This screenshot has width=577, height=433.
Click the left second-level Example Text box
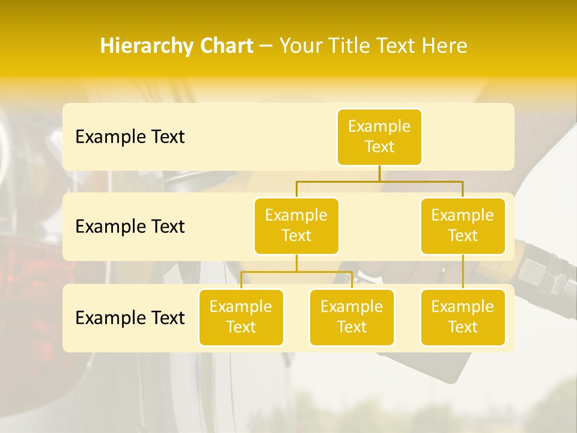pyautogui.click(x=296, y=226)
